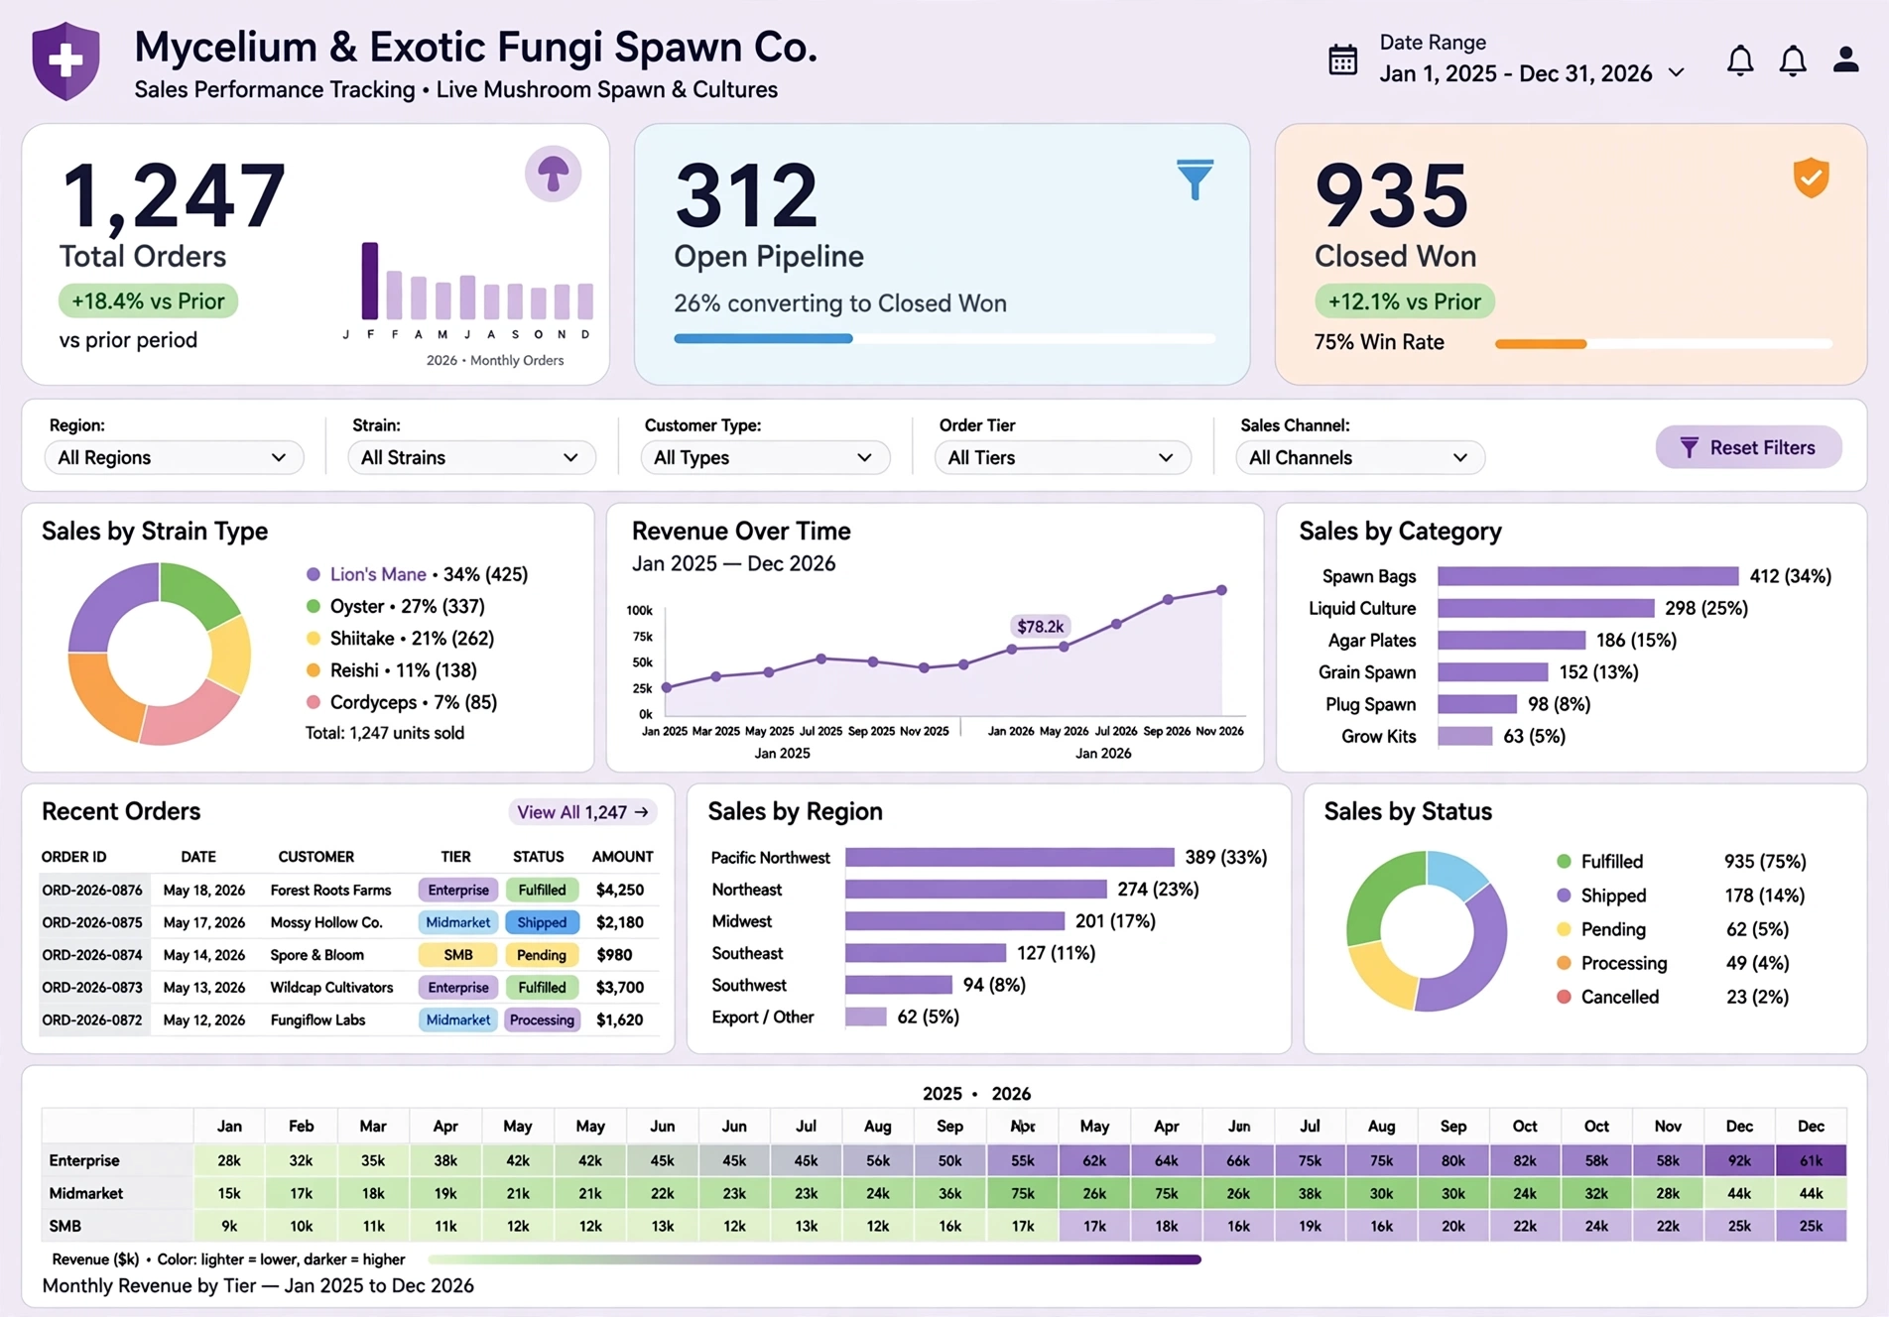Click the second notification bell next to profile
This screenshot has height=1317, width=1889.
pos(1793,60)
